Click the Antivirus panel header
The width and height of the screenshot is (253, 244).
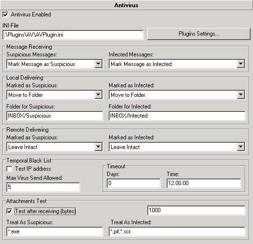click(x=126, y=5)
